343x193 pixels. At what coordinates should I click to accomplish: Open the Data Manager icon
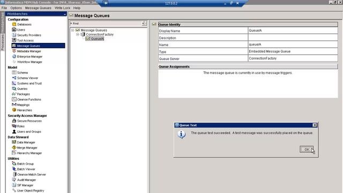pos(14,142)
